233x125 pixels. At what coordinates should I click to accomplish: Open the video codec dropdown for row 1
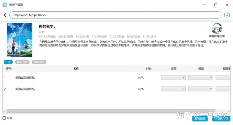pos(223,78)
